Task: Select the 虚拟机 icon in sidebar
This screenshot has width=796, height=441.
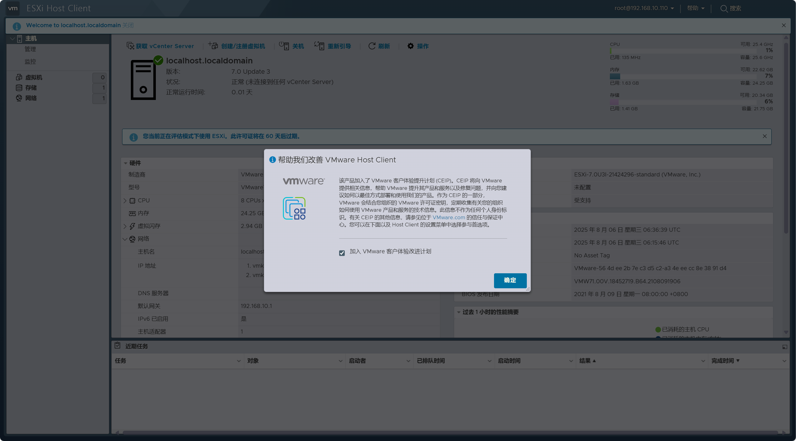Action: pyautogui.click(x=19, y=77)
